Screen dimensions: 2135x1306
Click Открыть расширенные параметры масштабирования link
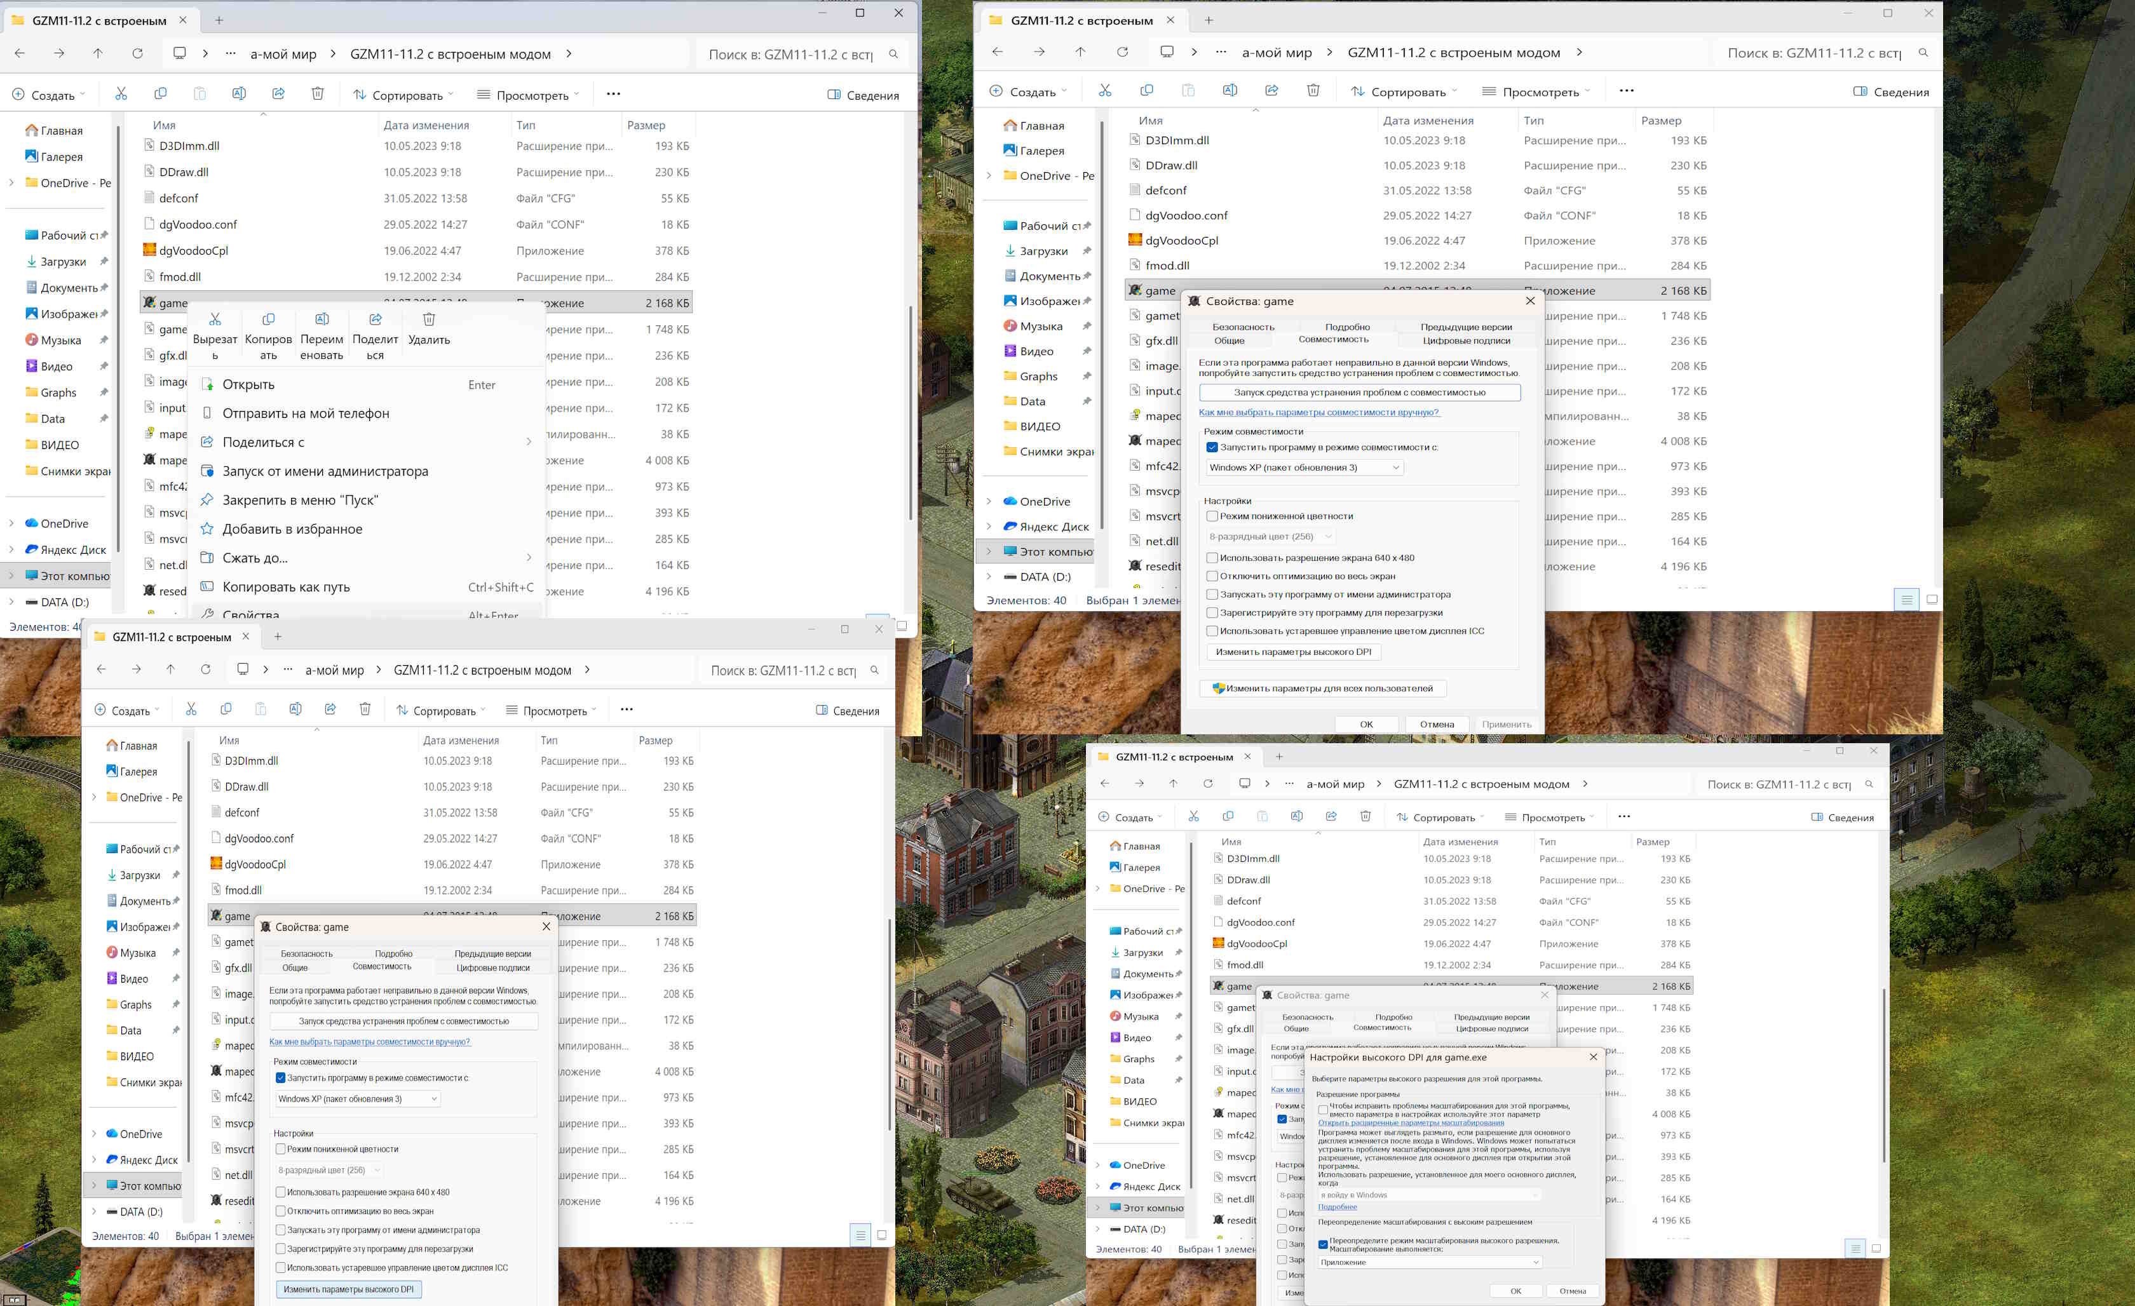pyautogui.click(x=1411, y=1122)
